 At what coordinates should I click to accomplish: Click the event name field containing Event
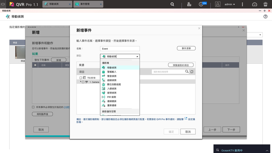120,49
